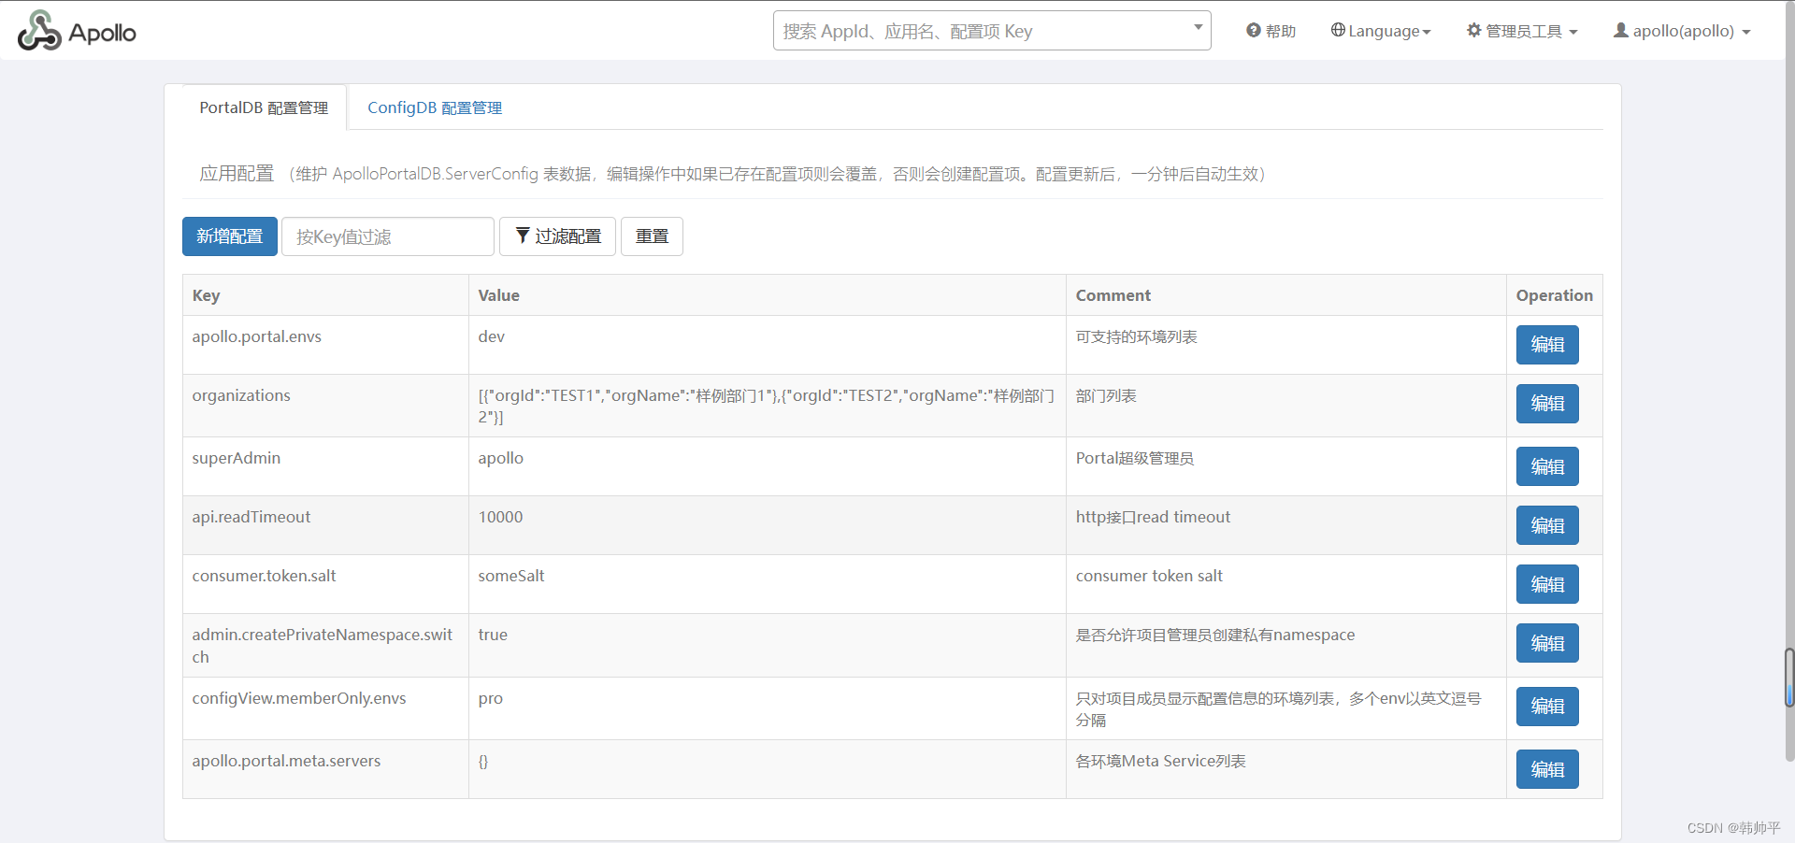Open help via the question mark icon
The height and width of the screenshot is (843, 1795).
1253,30
